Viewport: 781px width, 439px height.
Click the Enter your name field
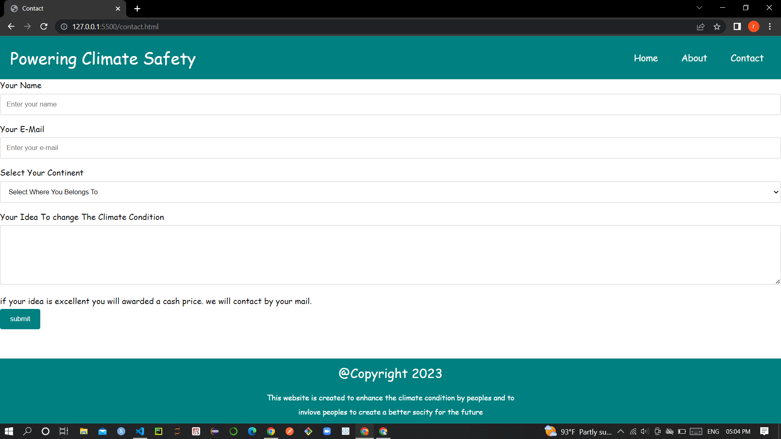tap(390, 104)
